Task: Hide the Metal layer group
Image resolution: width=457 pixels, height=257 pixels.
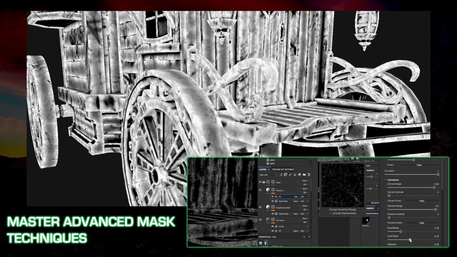Action: (x=260, y=182)
